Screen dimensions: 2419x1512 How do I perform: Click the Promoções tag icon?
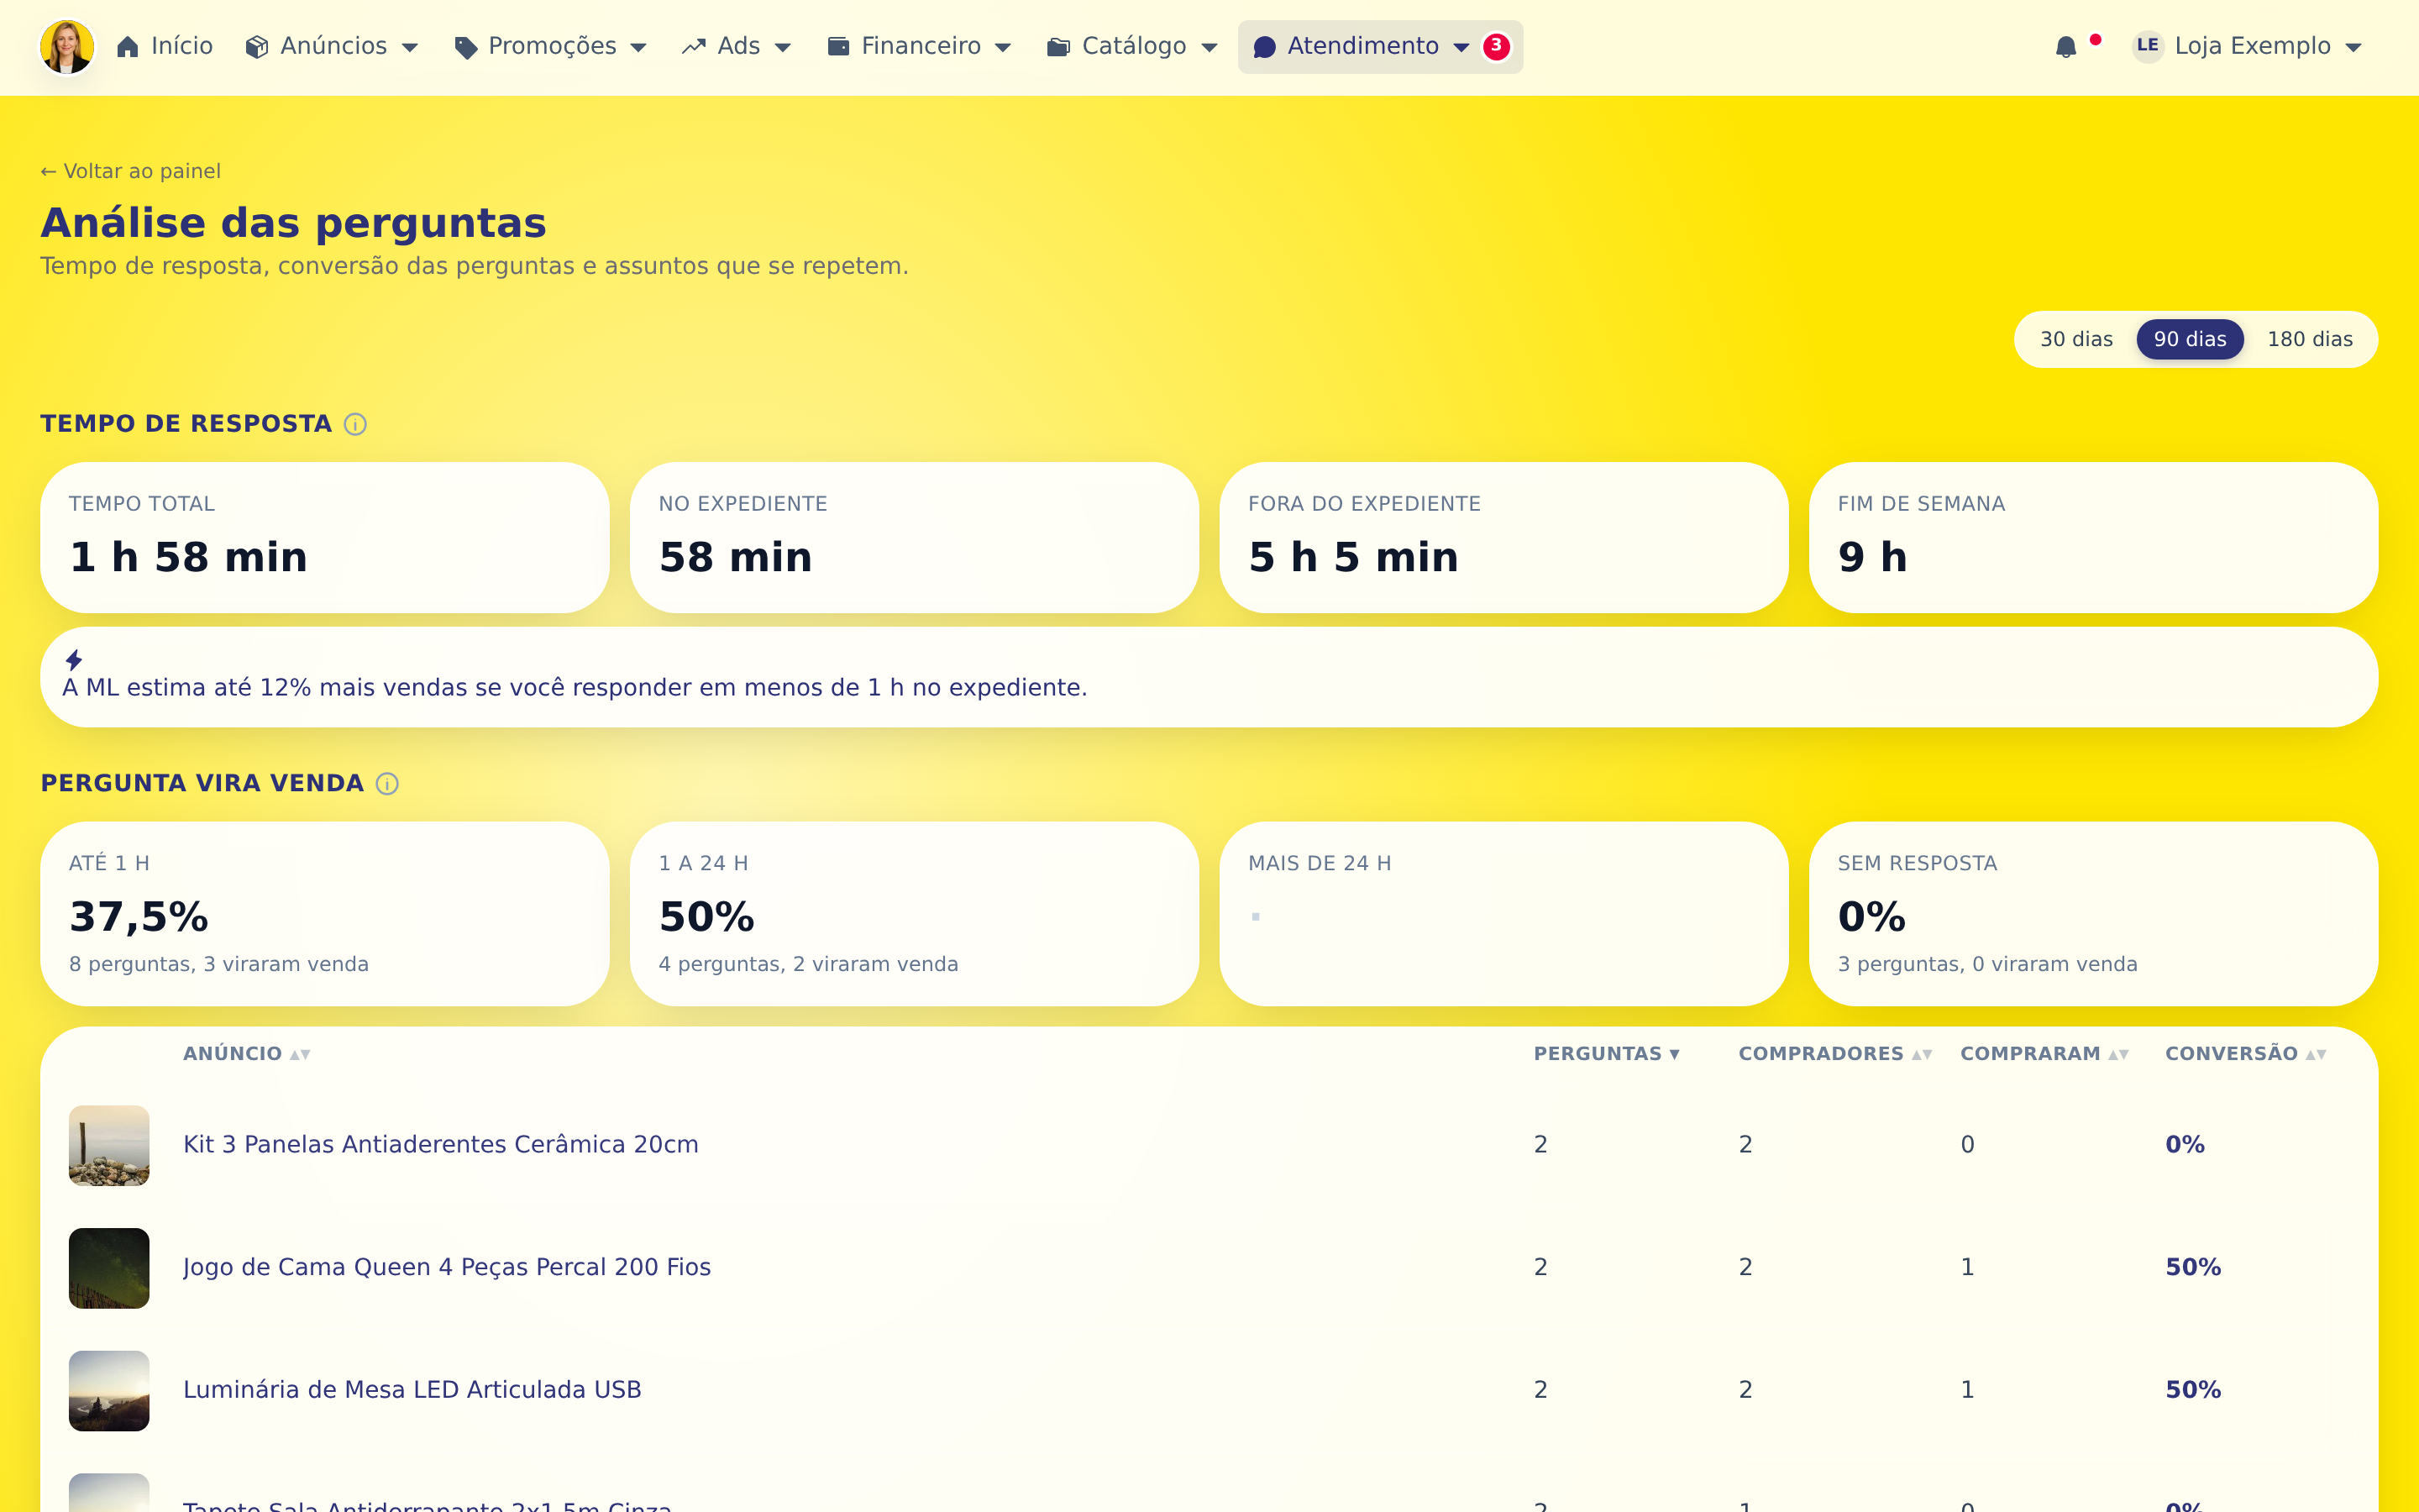click(x=464, y=47)
